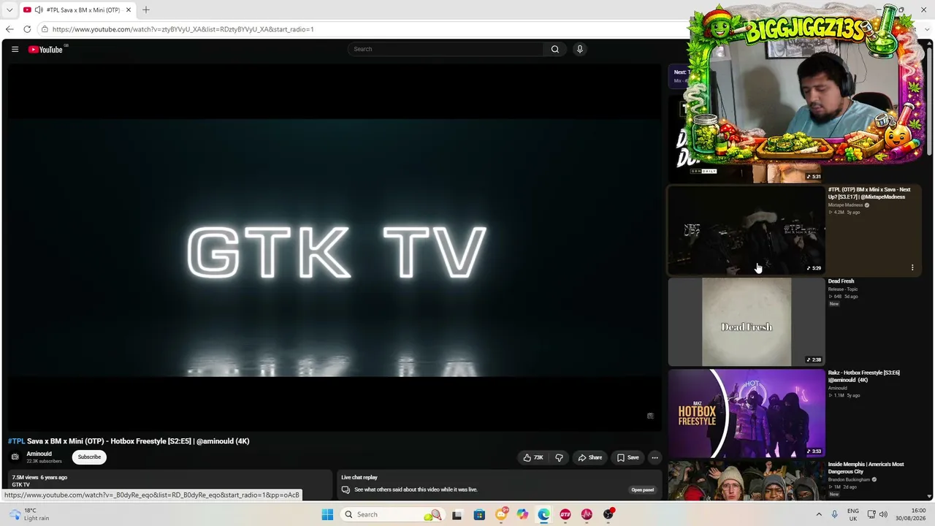Open the Windows Start menu

point(327,514)
